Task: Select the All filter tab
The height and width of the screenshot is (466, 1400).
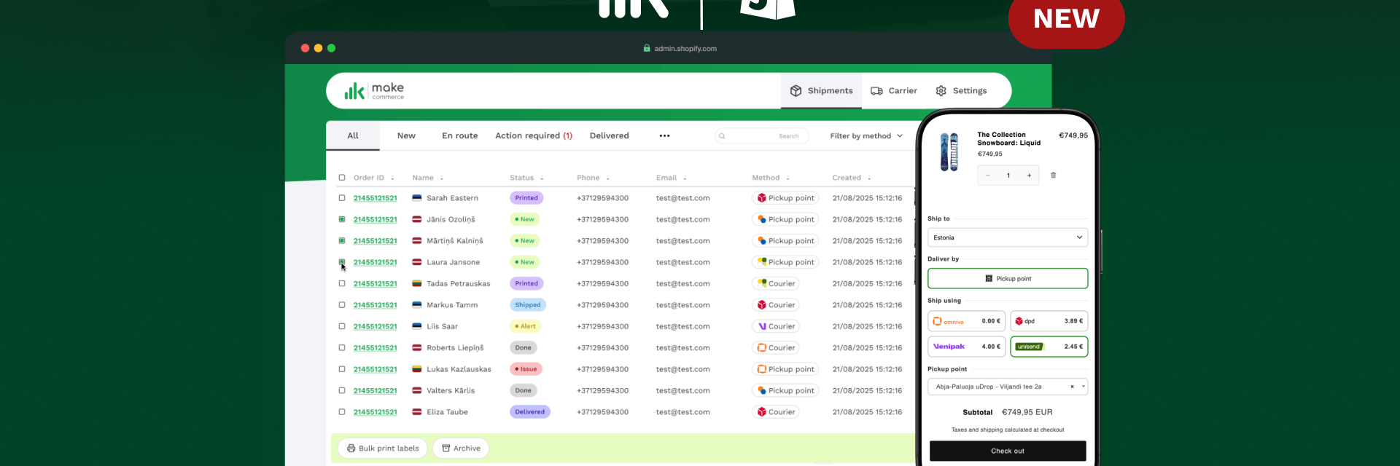Action: tap(353, 135)
